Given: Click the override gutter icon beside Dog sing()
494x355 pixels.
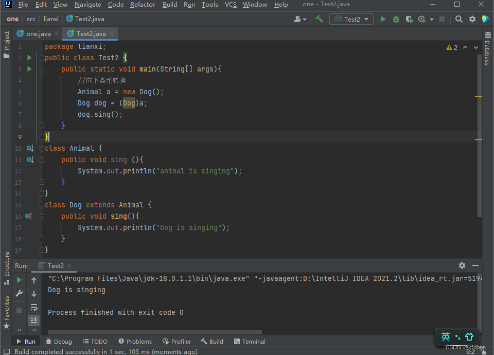Looking at the screenshot, I should click(x=29, y=216).
